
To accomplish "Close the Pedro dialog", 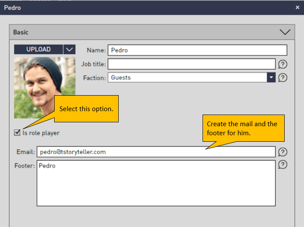I will 298,7.
